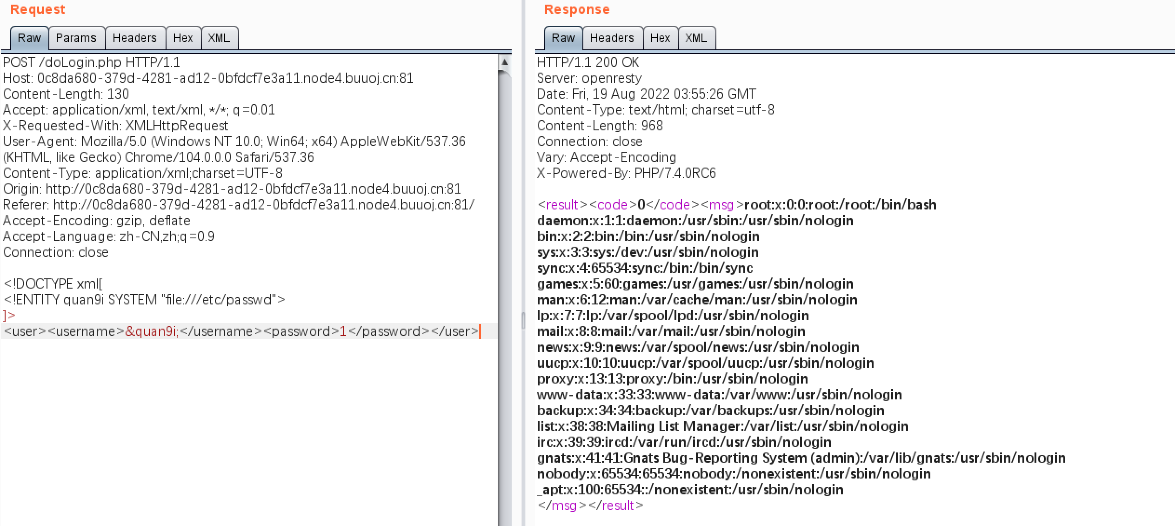
Task: Click the www-data:x:33:33 passwd entry
Action: coord(720,395)
